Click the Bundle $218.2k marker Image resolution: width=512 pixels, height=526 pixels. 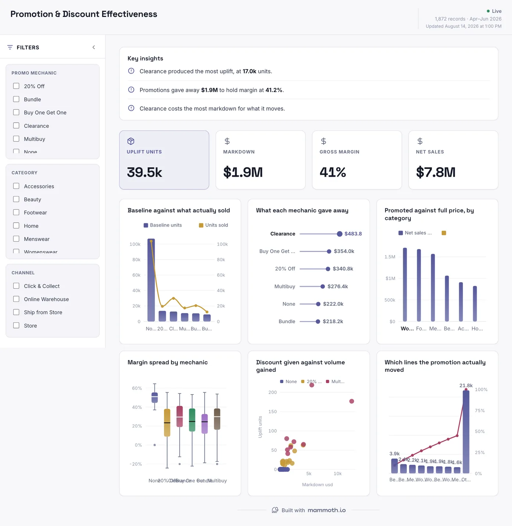coord(318,321)
